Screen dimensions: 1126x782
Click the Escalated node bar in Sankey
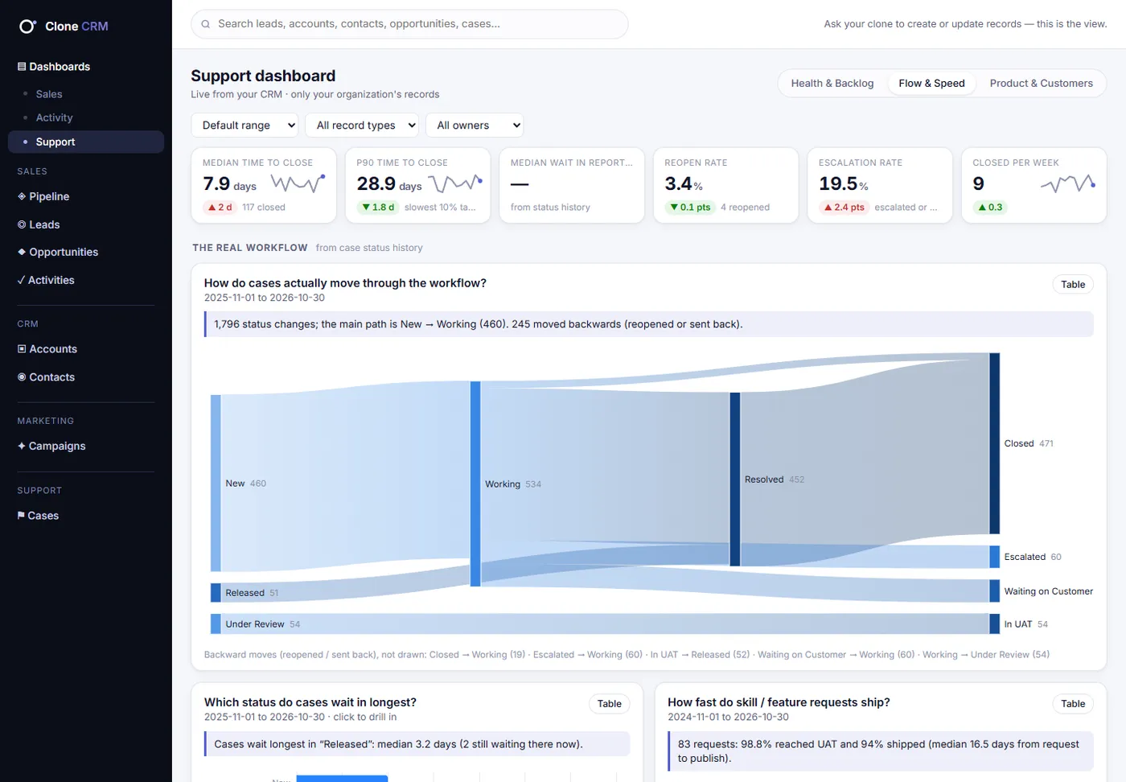(994, 557)
